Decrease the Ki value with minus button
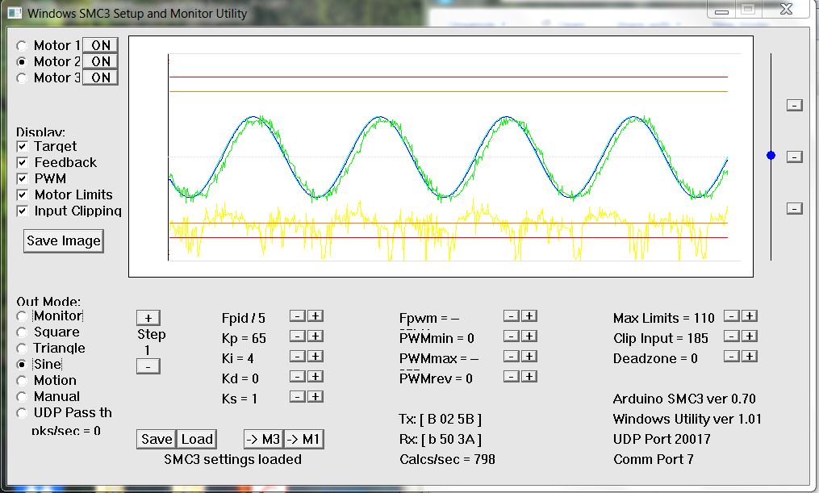 (298, 357)
